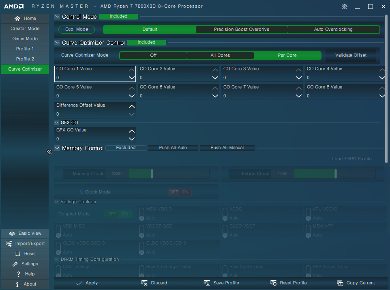Decrease CO Core 3 Value with down arrow

(299, 77)
